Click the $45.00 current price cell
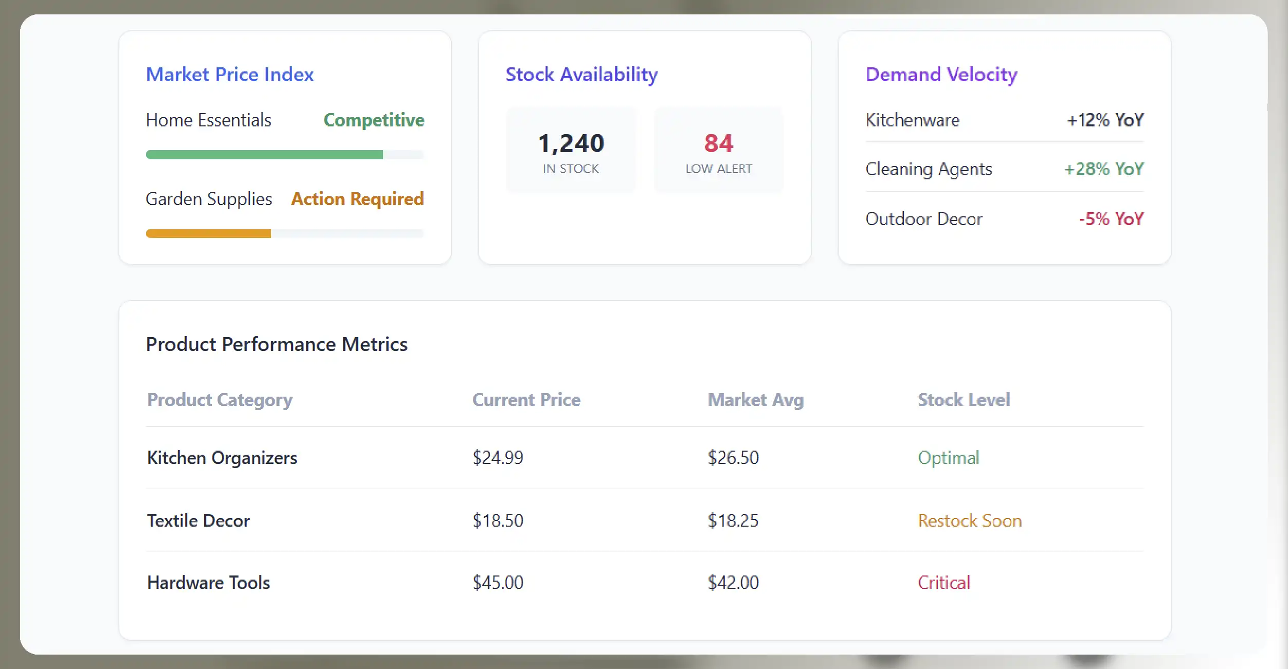The height and width of the screenshot is (669, 1288). [x=498, y=583]
